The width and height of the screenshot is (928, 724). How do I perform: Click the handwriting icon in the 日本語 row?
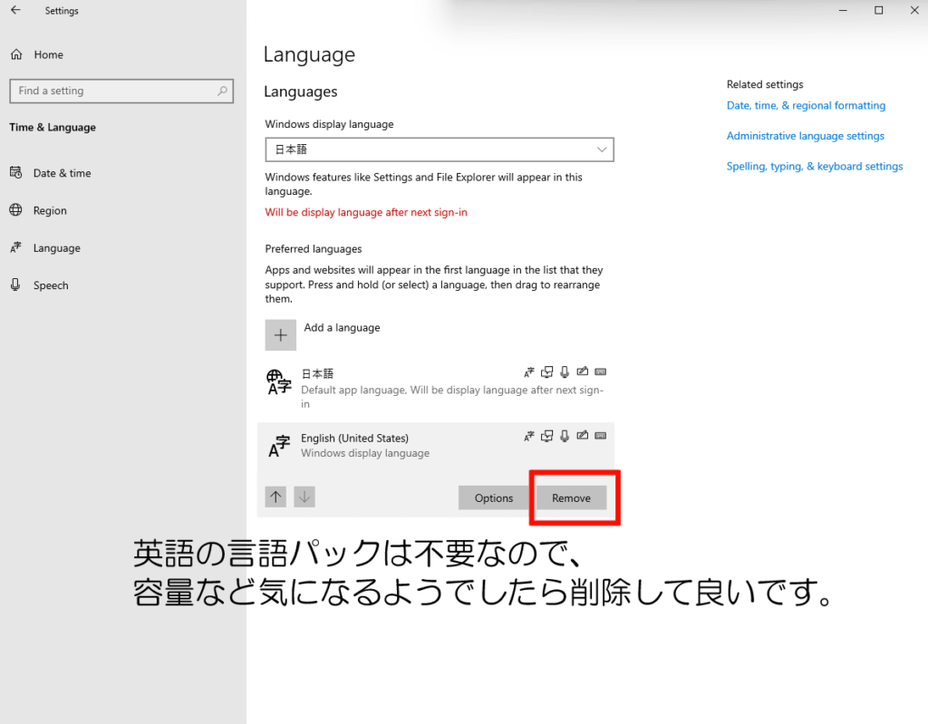pos(582,372)
